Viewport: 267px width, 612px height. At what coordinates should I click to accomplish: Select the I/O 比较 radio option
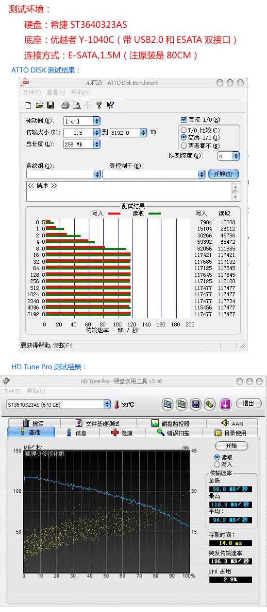click(184, 130)
